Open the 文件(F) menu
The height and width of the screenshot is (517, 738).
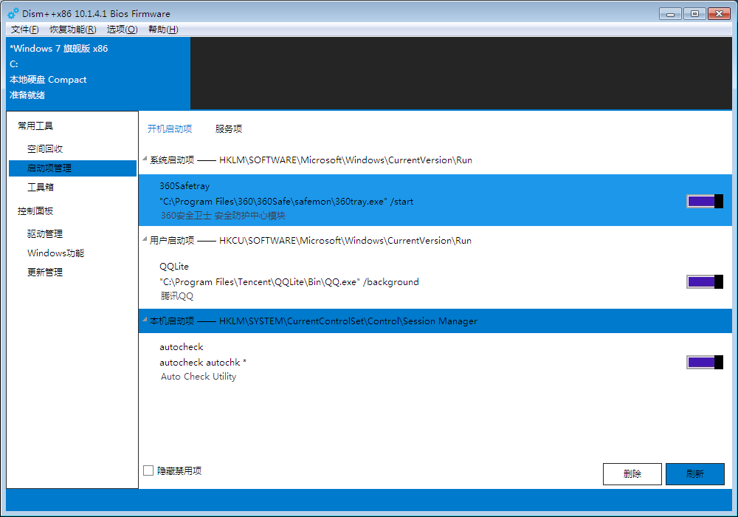(24, 30)
